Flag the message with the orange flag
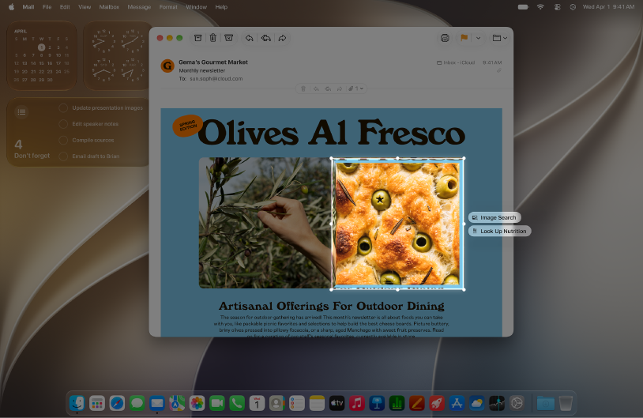The image size is (643, 418). pos(464,38)
